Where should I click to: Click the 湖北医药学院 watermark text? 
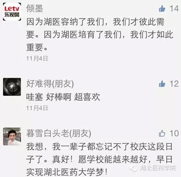point(158,168)
